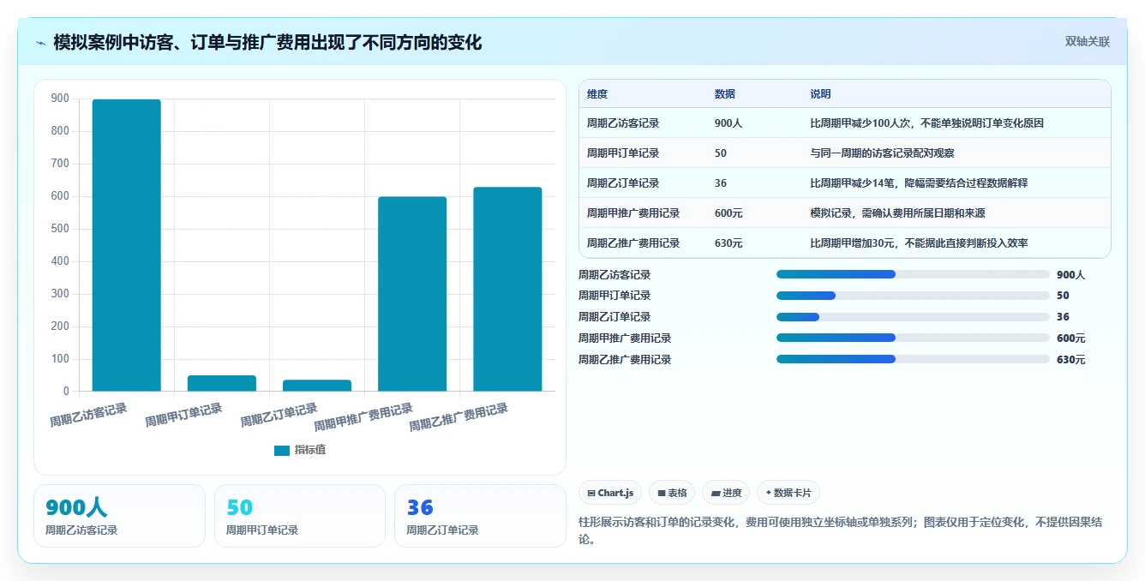Open the 900人 data card
This screenshot has height=581, width=1145.
point(119,516)
